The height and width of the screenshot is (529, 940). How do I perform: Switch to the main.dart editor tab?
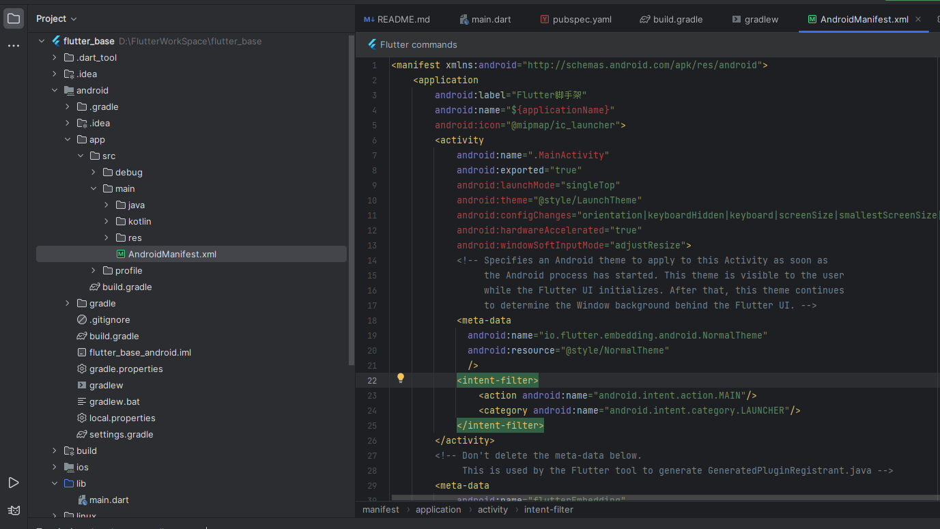click(485, 19)
